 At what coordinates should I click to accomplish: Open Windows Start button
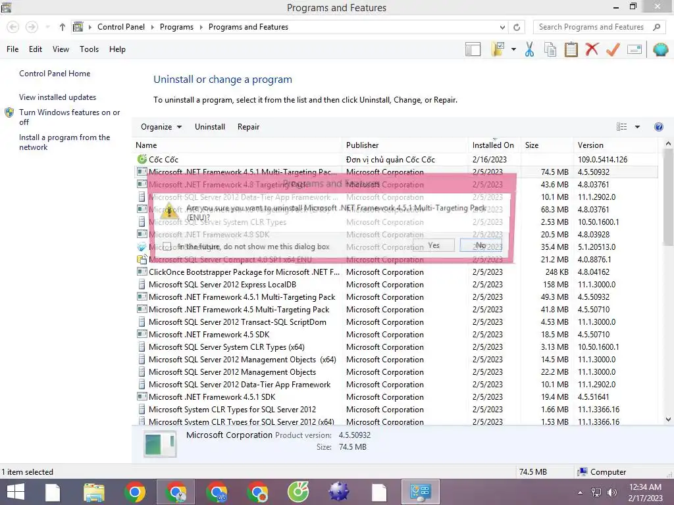pos(16,492)
